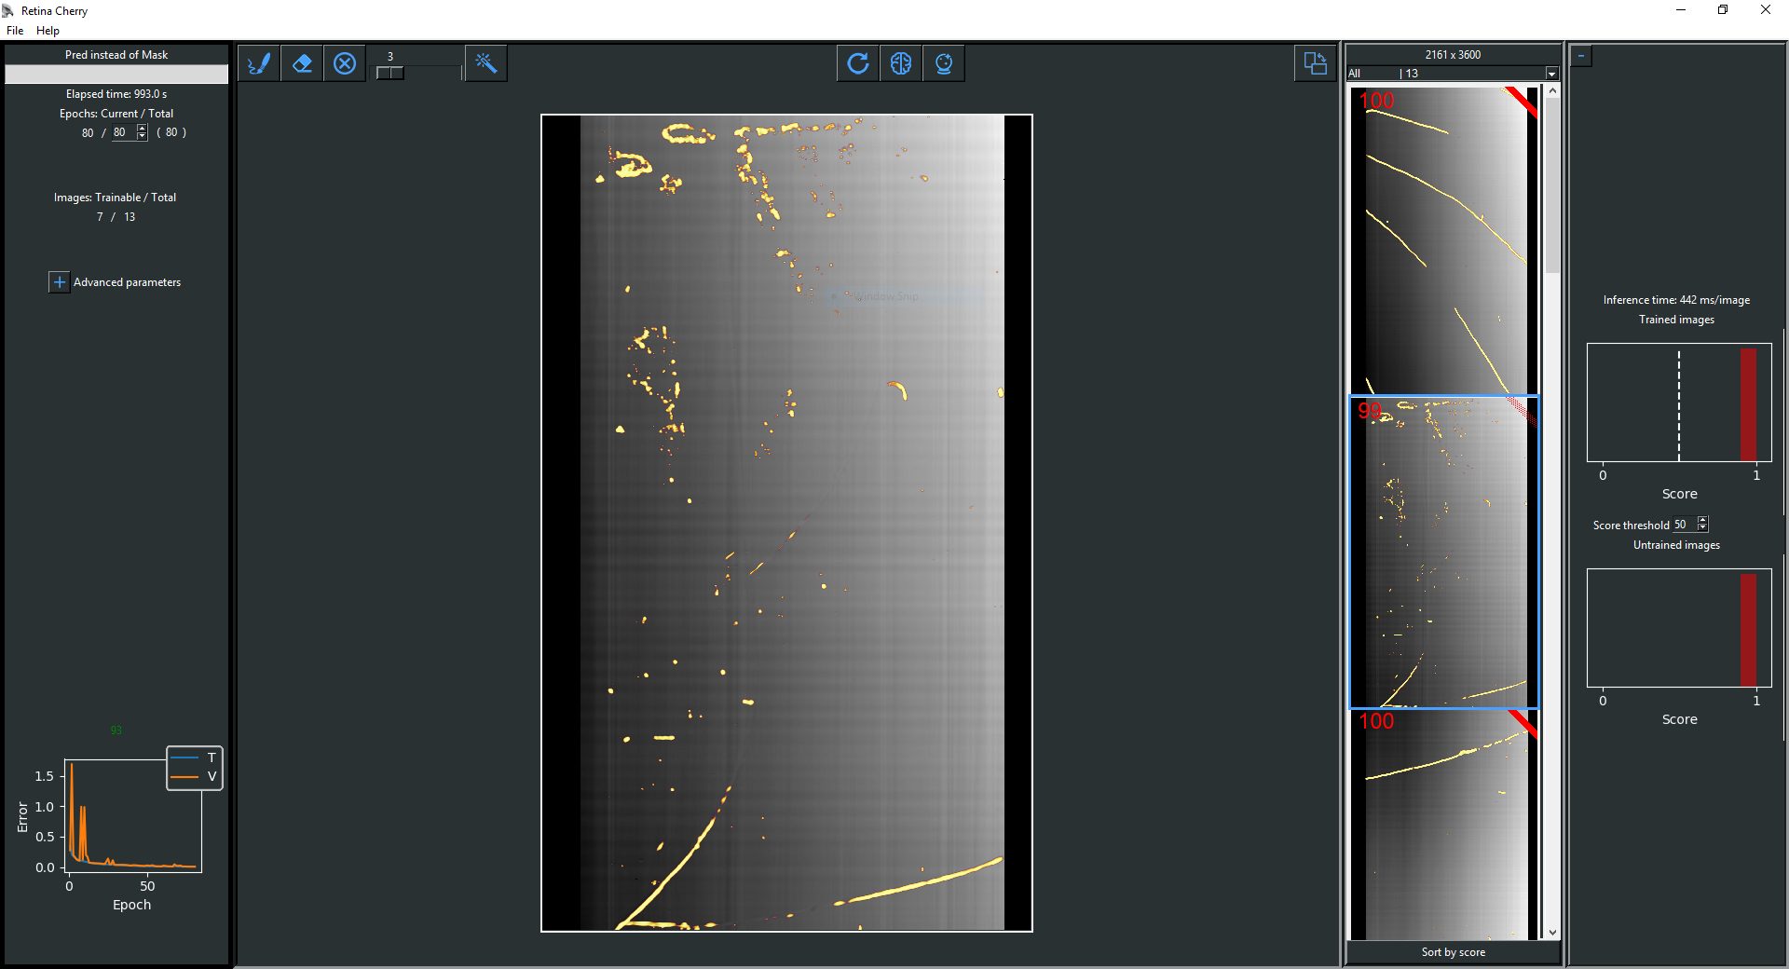Click the Sort by score button
The image size is (1789, 969).
coord(1453,952)
